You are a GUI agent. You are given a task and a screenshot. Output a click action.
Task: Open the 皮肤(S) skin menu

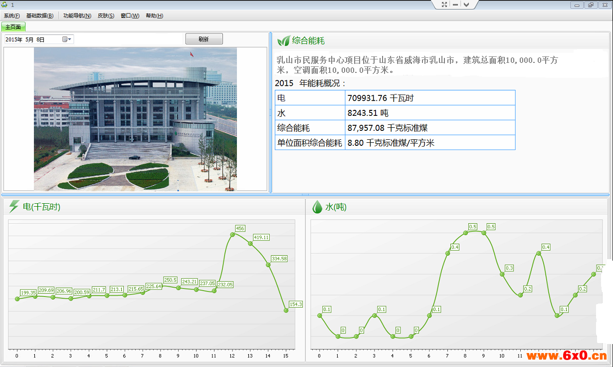(106, 15)
